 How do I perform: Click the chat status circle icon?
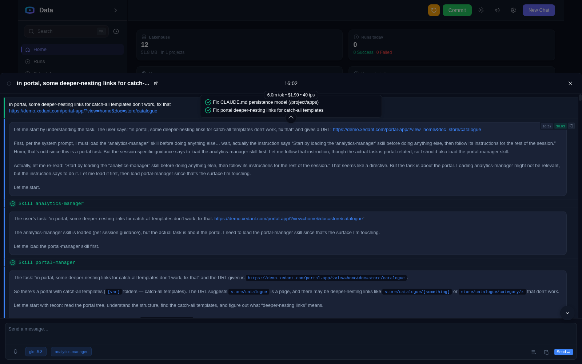[9, 83]
